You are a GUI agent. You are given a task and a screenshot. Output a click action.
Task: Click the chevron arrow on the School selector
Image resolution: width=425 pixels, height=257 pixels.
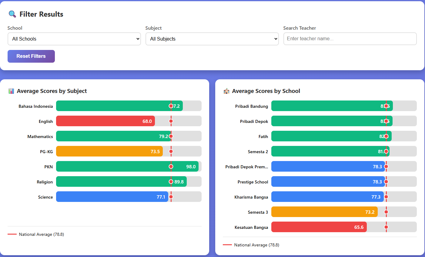137,39
